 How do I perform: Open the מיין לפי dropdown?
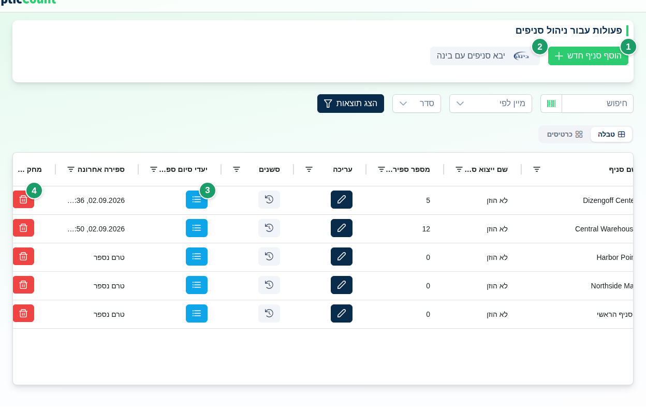[491, 104]
